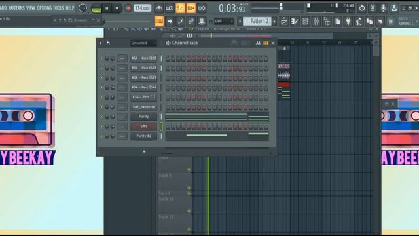Open undo history circular arrow icon
Image resolution: width=419 pixels, height=236 pixels.
[362, 8]
